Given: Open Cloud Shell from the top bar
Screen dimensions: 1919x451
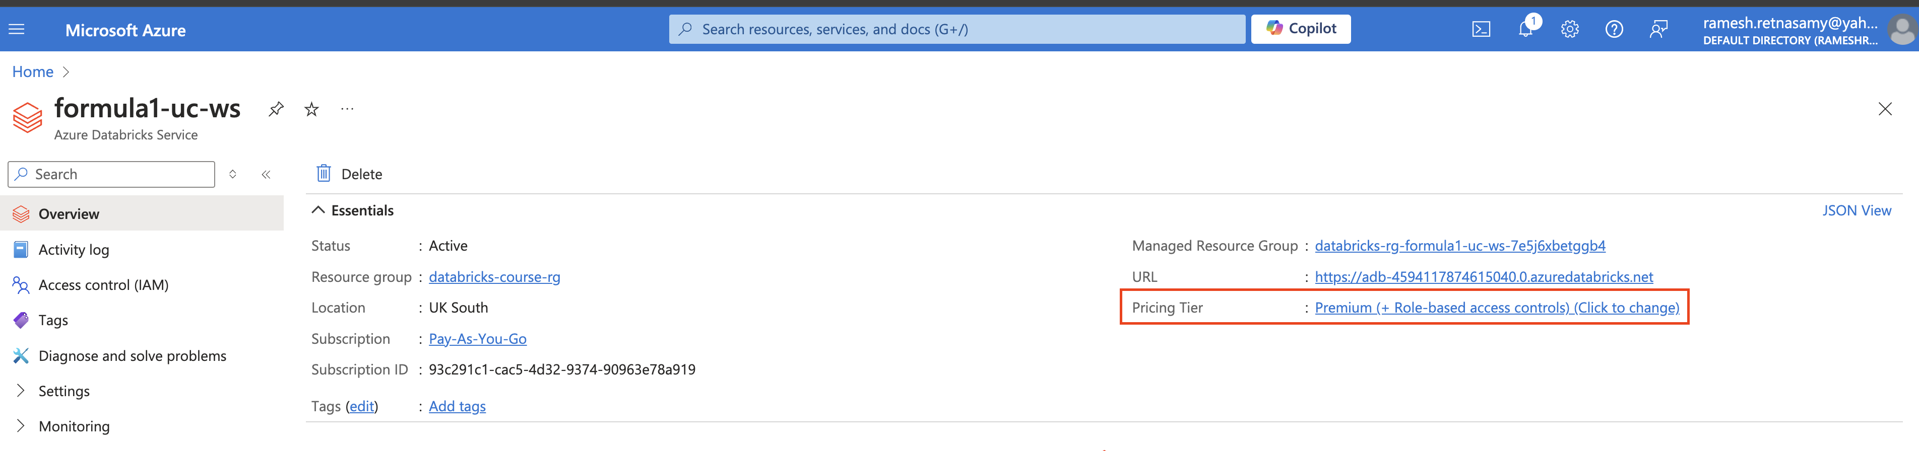Looking at the screenshot, I should (1481, 30).
